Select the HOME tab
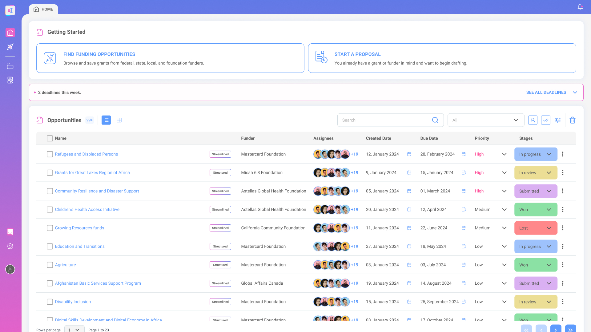This screenshot has width=591, height=332. point(43,9)
